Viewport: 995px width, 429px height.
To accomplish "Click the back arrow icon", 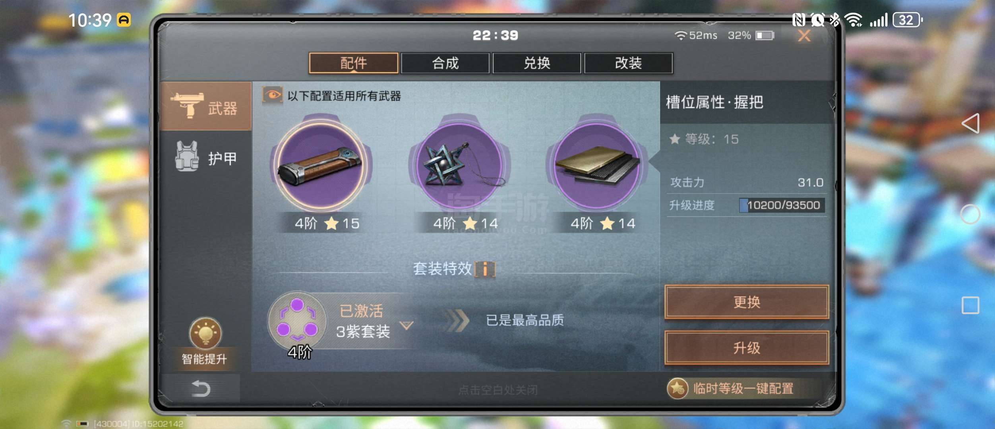I will pyautogui.click(x=201, y=388).
